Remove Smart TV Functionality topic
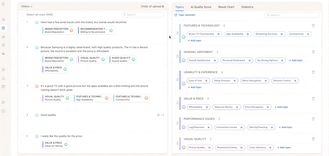This screenshot has width=329, height=156. point(218,34)
